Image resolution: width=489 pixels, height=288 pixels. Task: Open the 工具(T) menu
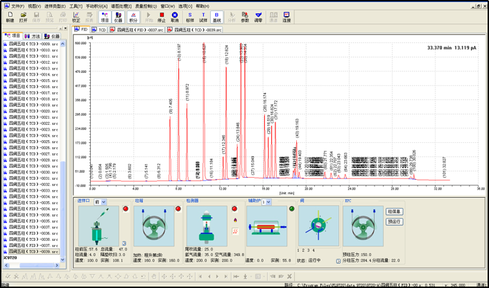pos(76,6)
